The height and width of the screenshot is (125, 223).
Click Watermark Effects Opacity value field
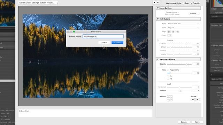point(196,64)
